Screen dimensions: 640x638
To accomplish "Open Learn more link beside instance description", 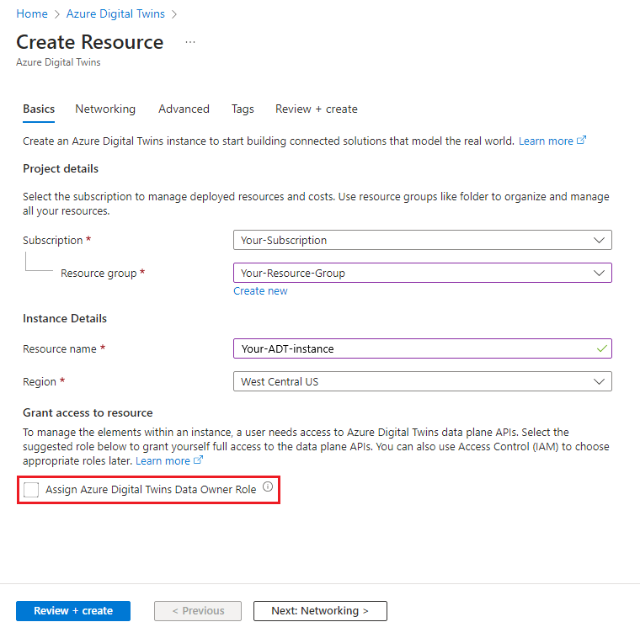I will (x=546, y=141).
